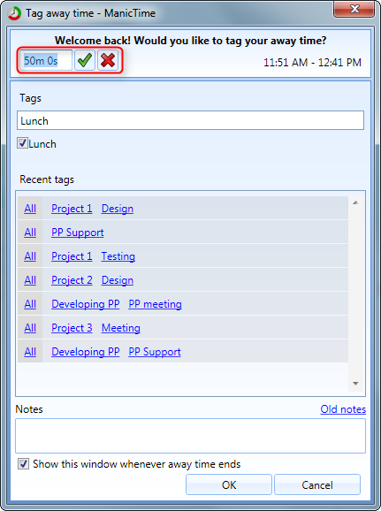
Task: Select All for Project 1 Design row
Action: (30, 209)
